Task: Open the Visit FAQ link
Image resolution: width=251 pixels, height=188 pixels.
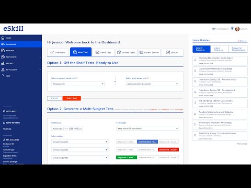Action: (7, 129)
